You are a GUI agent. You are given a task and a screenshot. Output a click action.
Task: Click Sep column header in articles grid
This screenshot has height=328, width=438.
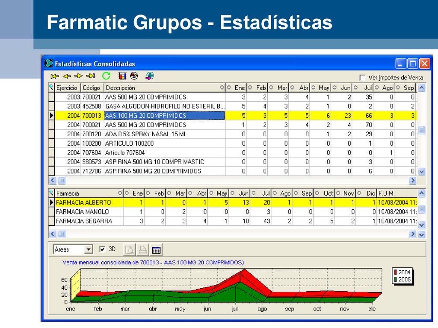coord(405,88)
